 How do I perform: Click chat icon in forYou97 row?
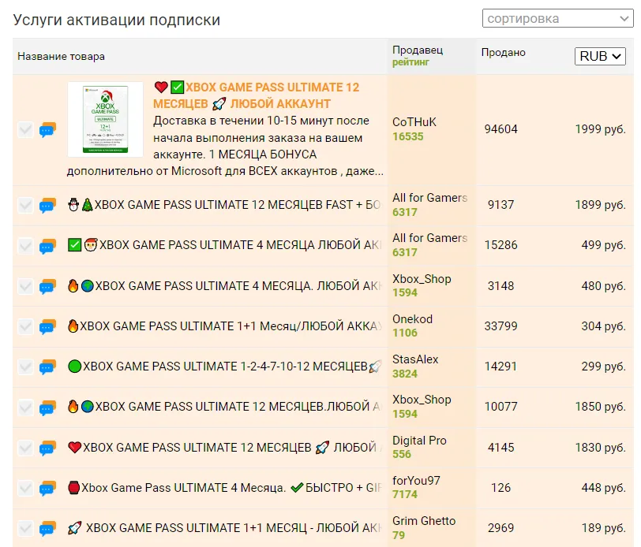tap(47, 488)
